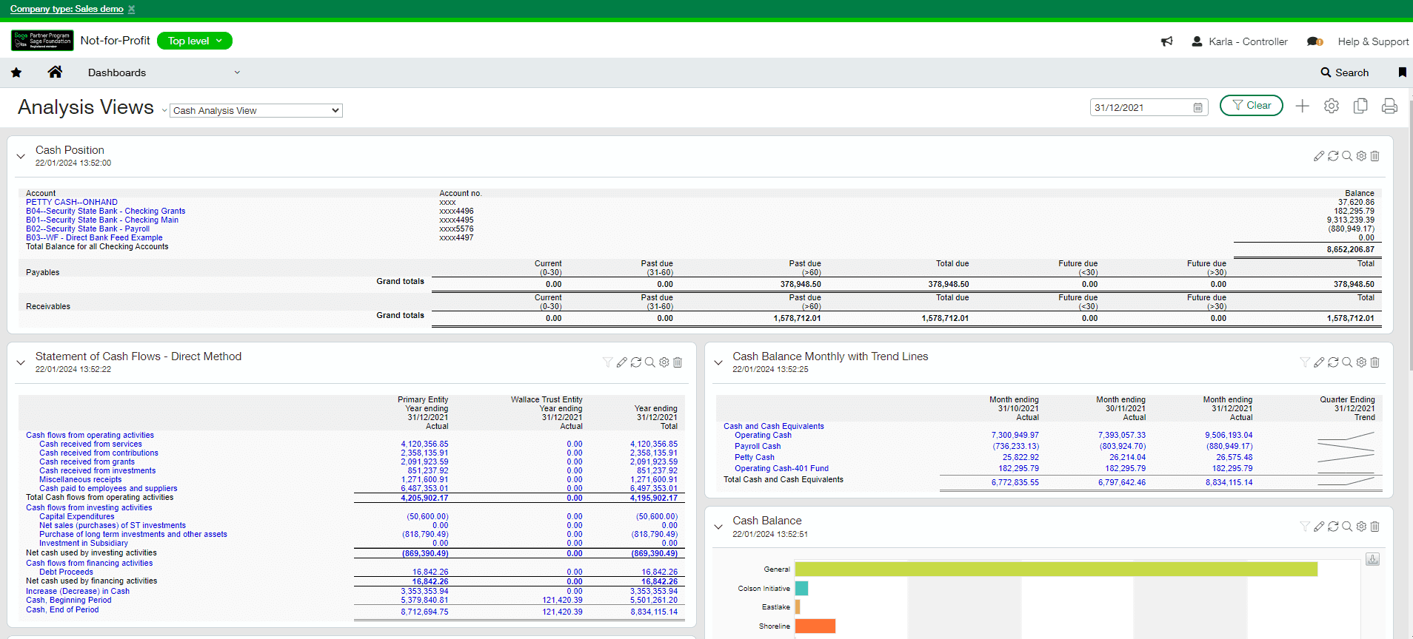Open Help & Support
This screenshot has width=1413, height=639.
tap(1373, 41)
